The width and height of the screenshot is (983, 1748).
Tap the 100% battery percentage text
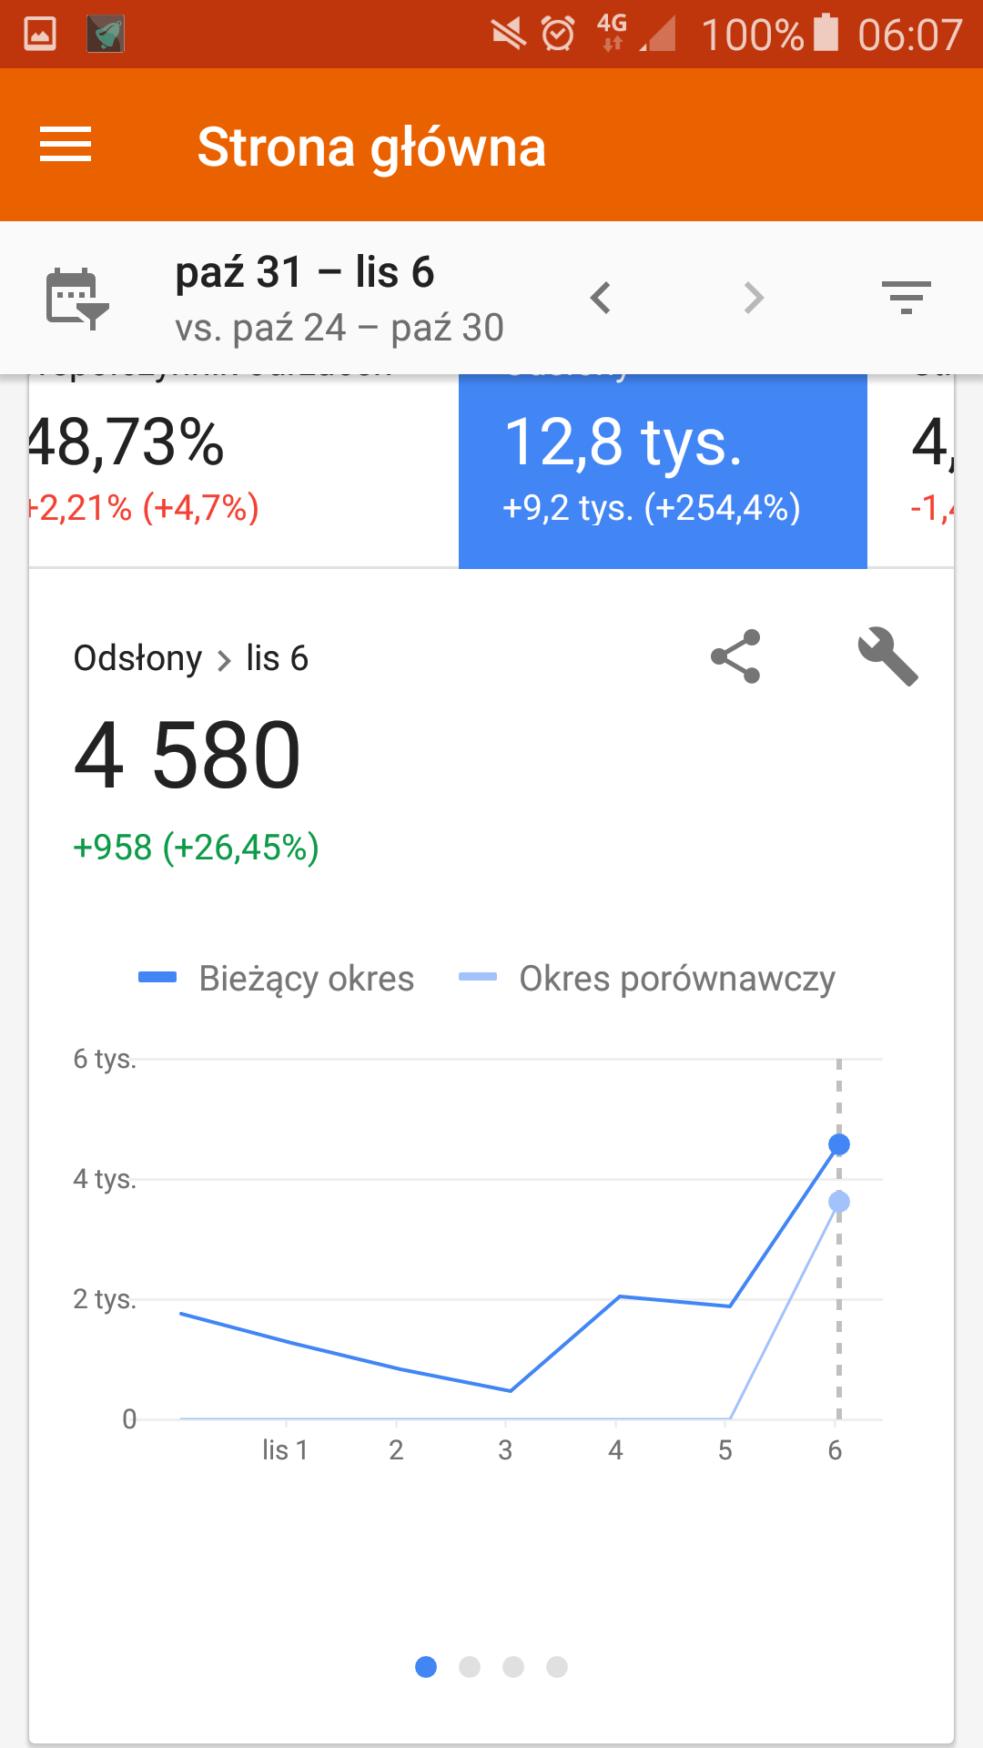click(753, 35)
